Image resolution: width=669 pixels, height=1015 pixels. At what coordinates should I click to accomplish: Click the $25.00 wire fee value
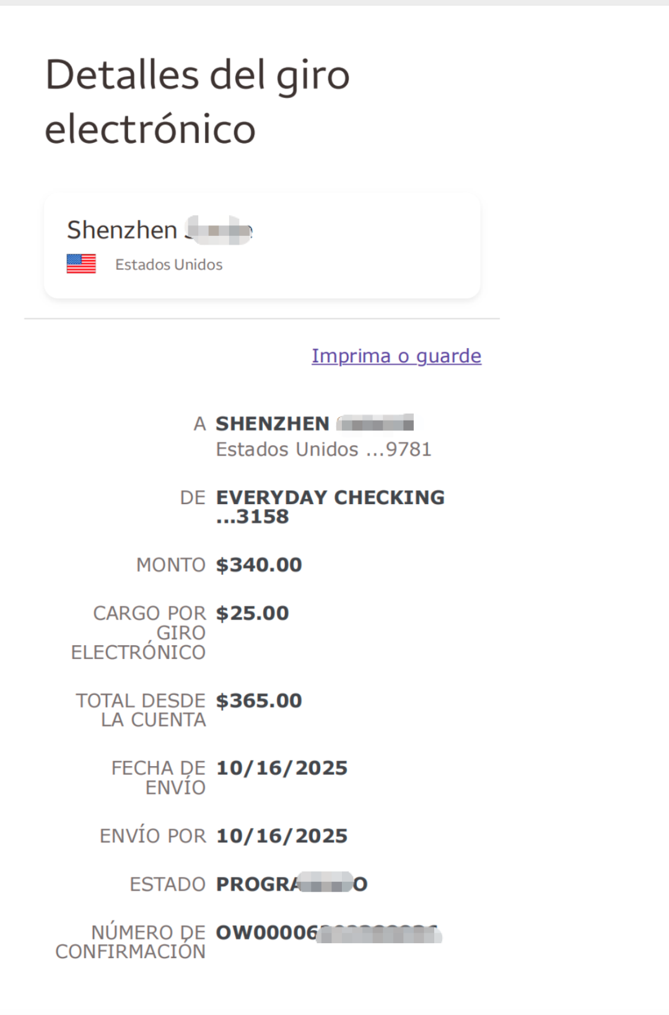(253, 613)
